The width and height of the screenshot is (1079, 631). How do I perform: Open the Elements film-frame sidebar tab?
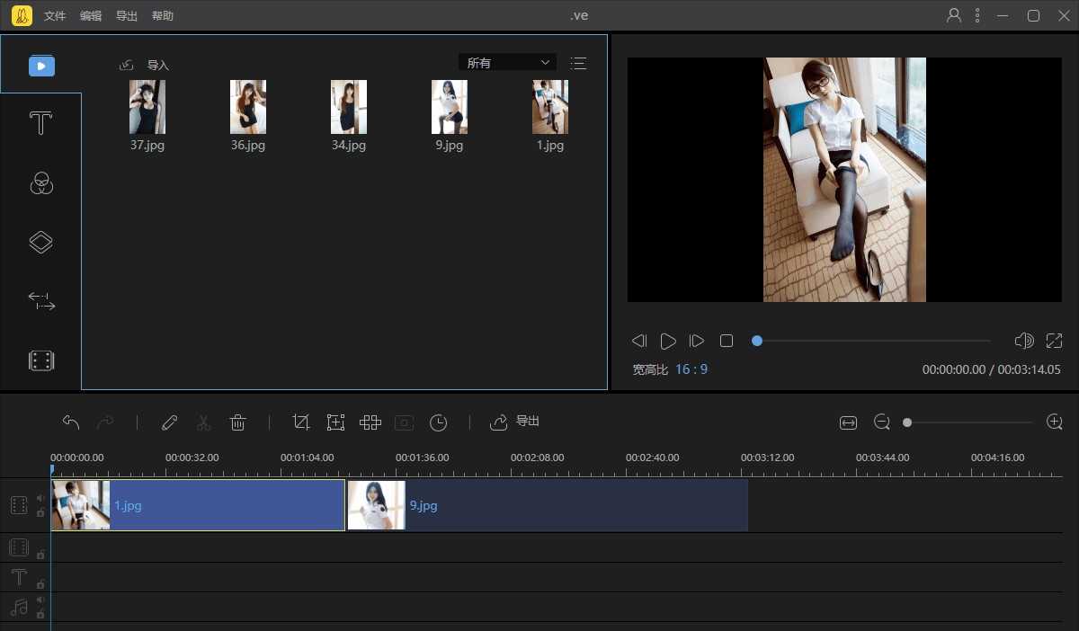[41, 360]
